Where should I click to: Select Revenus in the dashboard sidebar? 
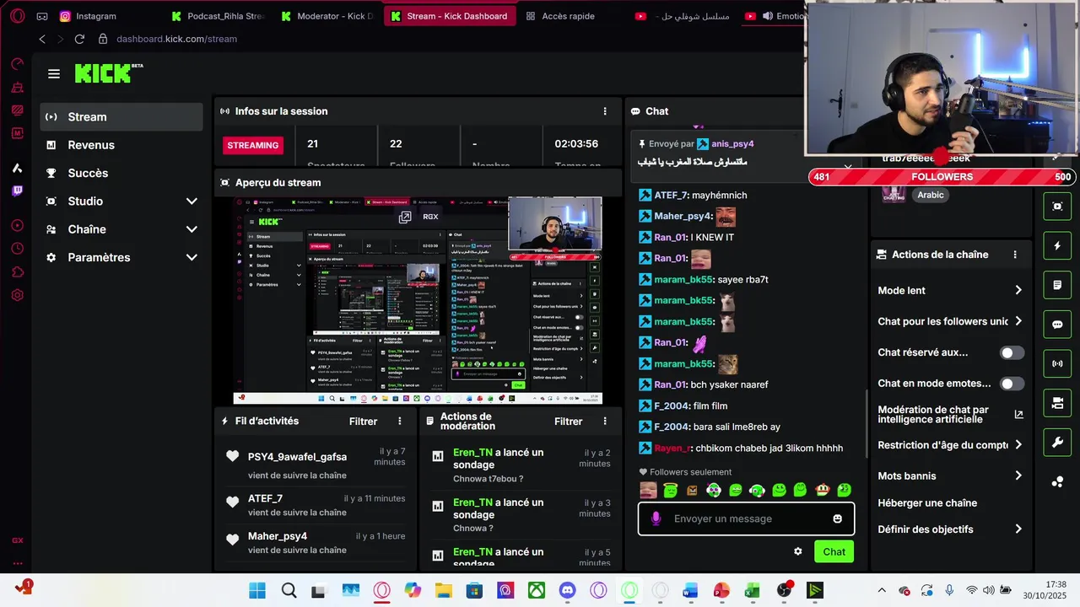coord(121,145)
